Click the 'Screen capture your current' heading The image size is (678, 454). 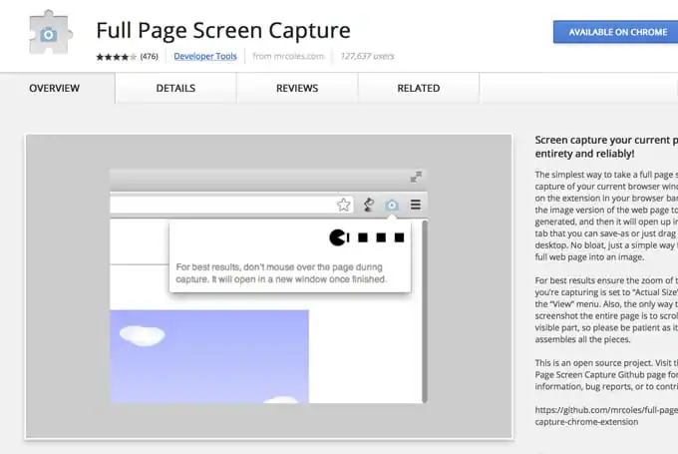606,147
